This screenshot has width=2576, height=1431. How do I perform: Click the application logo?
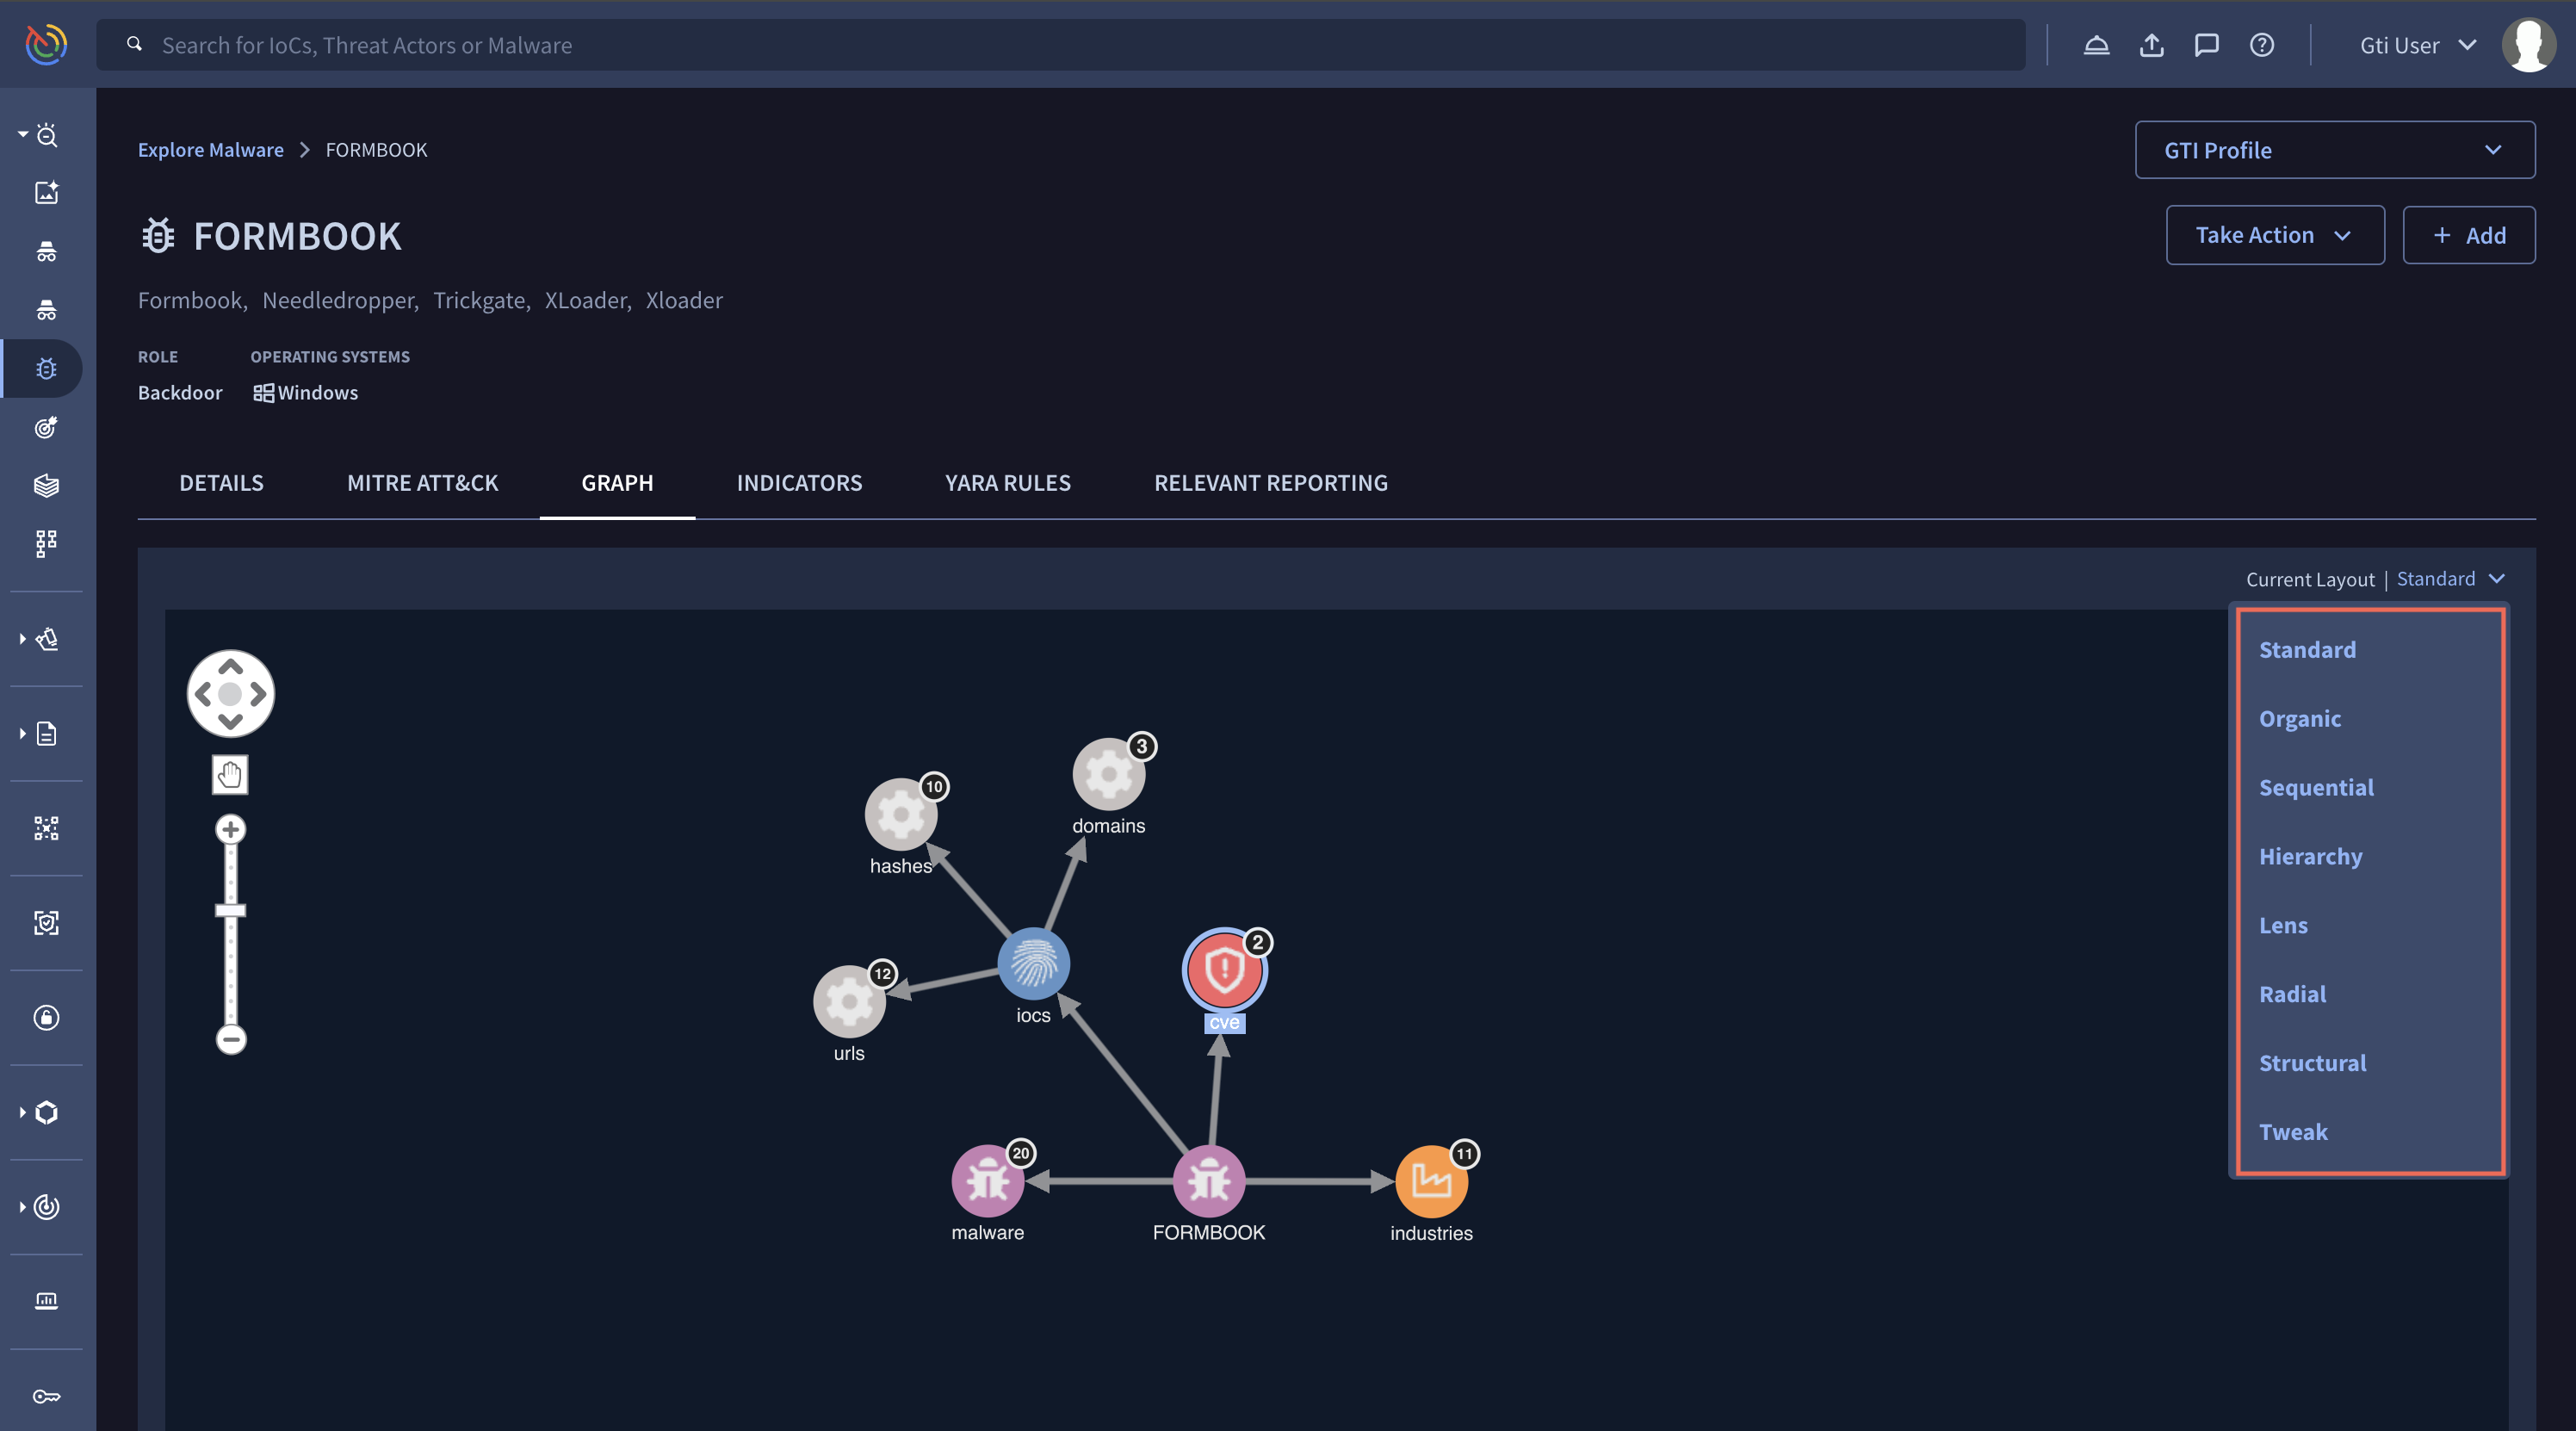46,45
